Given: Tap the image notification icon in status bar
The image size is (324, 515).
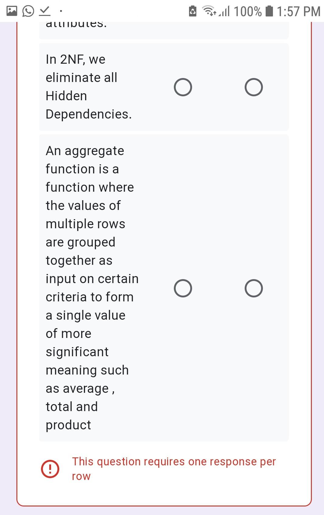Looking at the screenshot, I should pyautogui.click(x=12, y=11).
